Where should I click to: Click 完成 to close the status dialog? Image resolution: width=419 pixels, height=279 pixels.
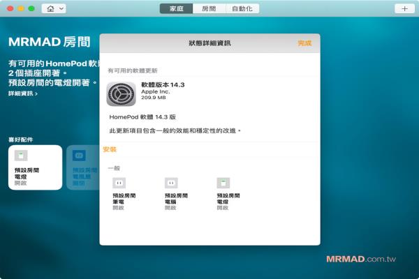pyautogui.click(x=304, y=43)
